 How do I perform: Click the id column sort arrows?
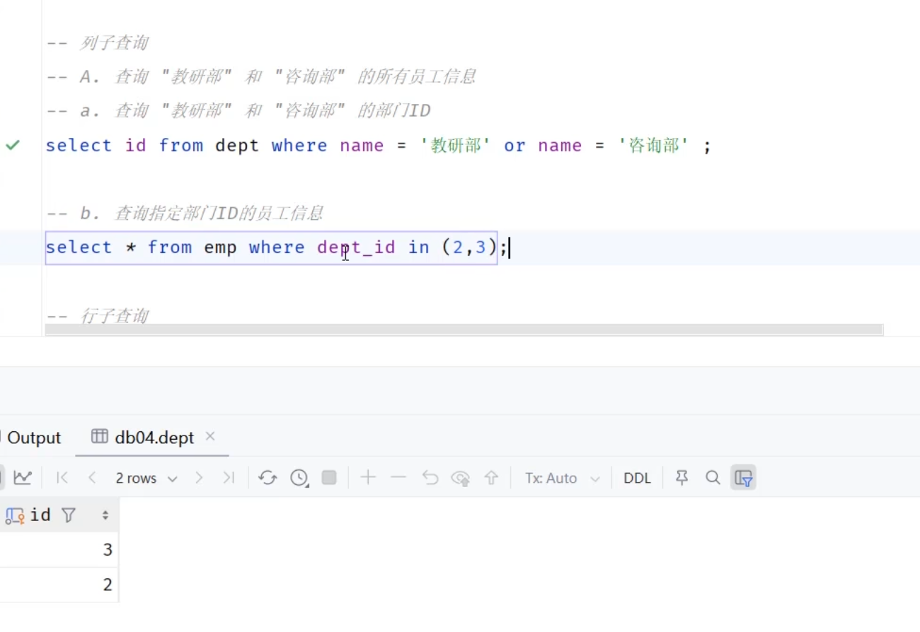105,515
